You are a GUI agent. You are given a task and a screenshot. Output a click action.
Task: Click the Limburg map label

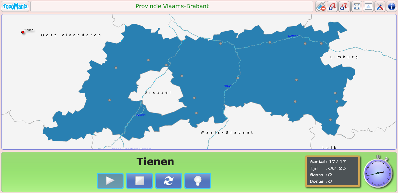click(x=344, y=57)
